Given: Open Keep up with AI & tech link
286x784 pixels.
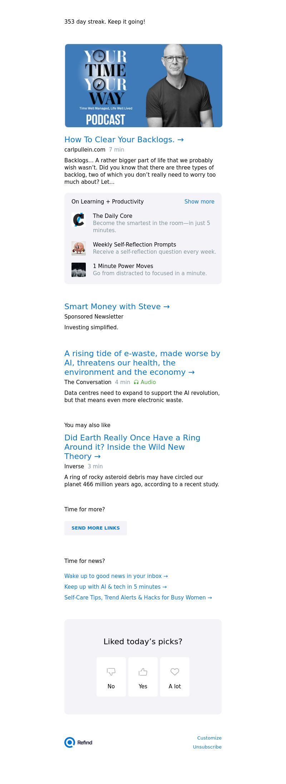Looking at the screenshot, I should (x=115, y=587).
